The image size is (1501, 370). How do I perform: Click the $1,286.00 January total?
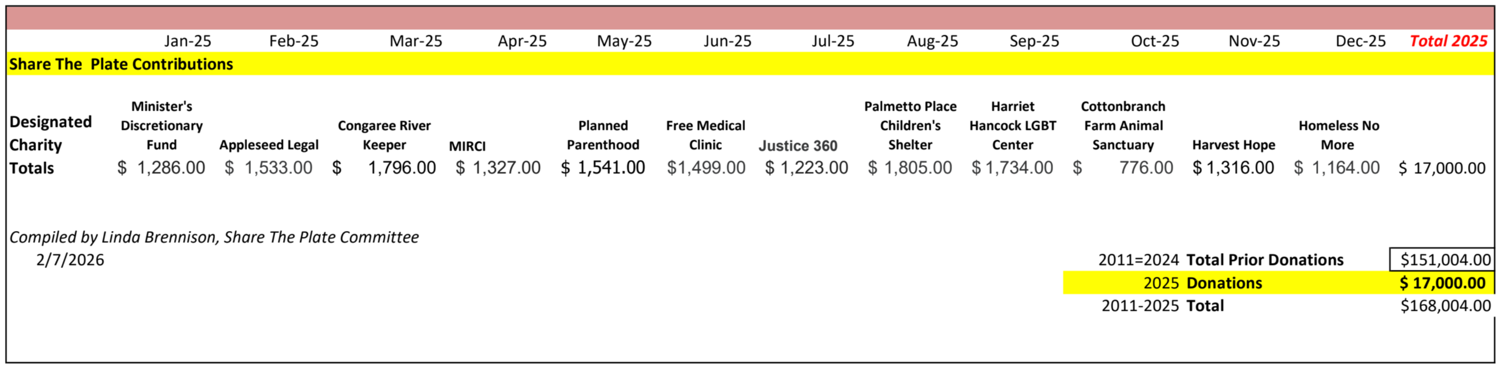click(x=161, y=168)
